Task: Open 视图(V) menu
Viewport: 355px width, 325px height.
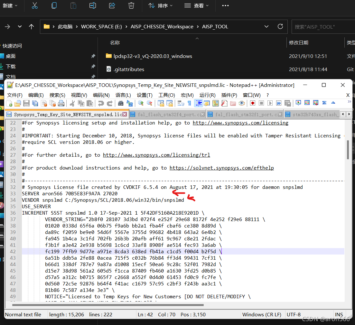Action: [x=79, y=95]
